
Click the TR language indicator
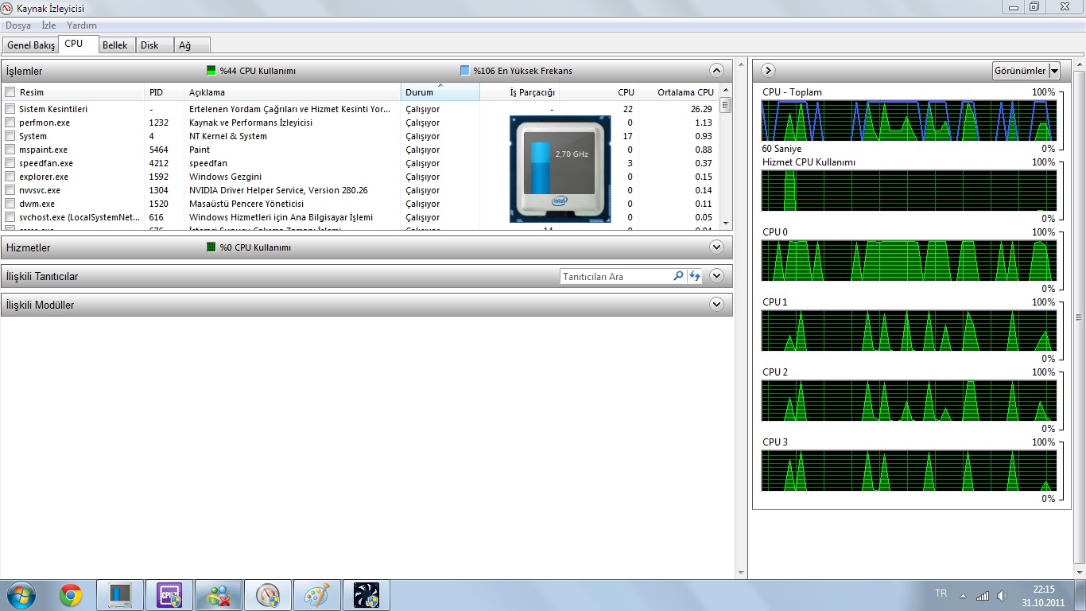(x=941, y=593)
